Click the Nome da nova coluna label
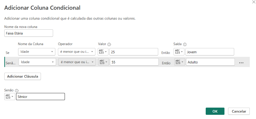This screenshot has width=256, height=119. coord(21,27)
